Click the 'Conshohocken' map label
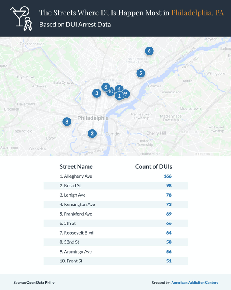 coord(32,44)
